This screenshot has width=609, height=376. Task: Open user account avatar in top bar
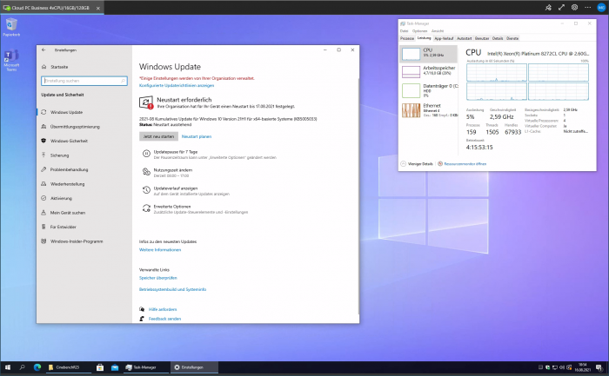point(601,7)
